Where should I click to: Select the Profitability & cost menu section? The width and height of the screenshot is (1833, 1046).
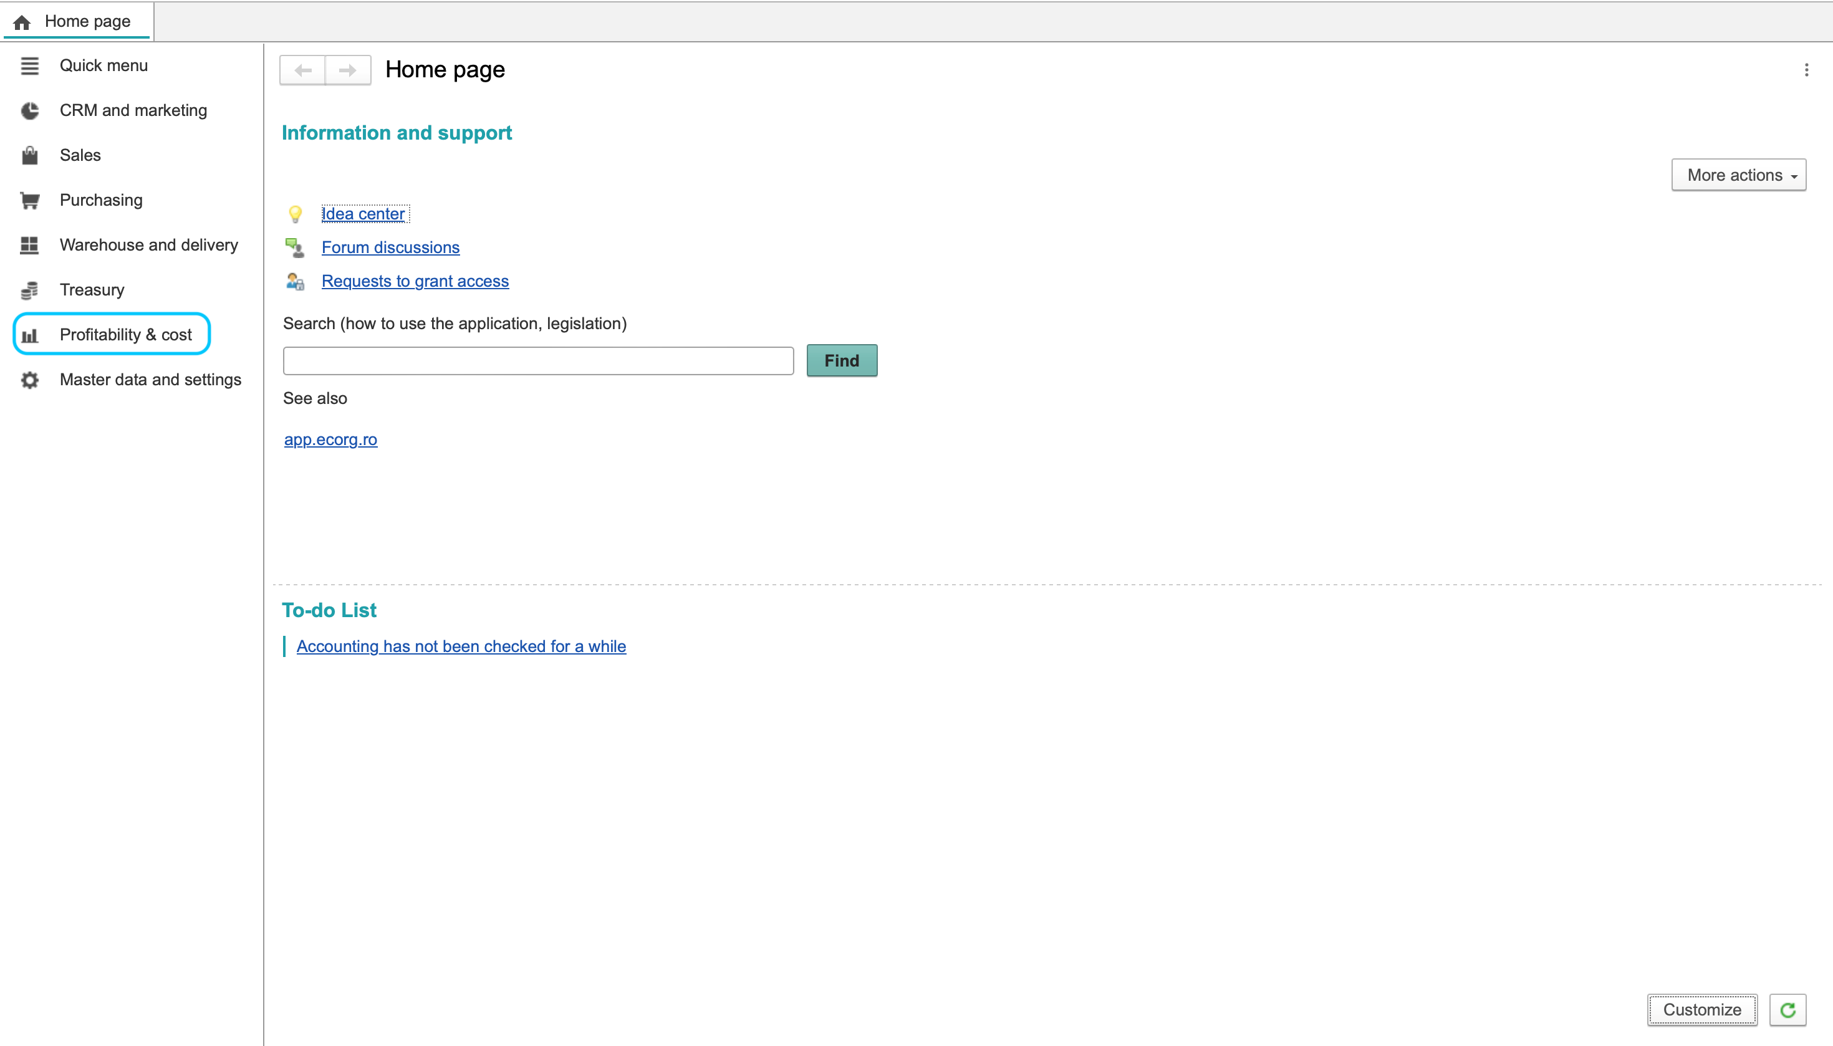112,334
